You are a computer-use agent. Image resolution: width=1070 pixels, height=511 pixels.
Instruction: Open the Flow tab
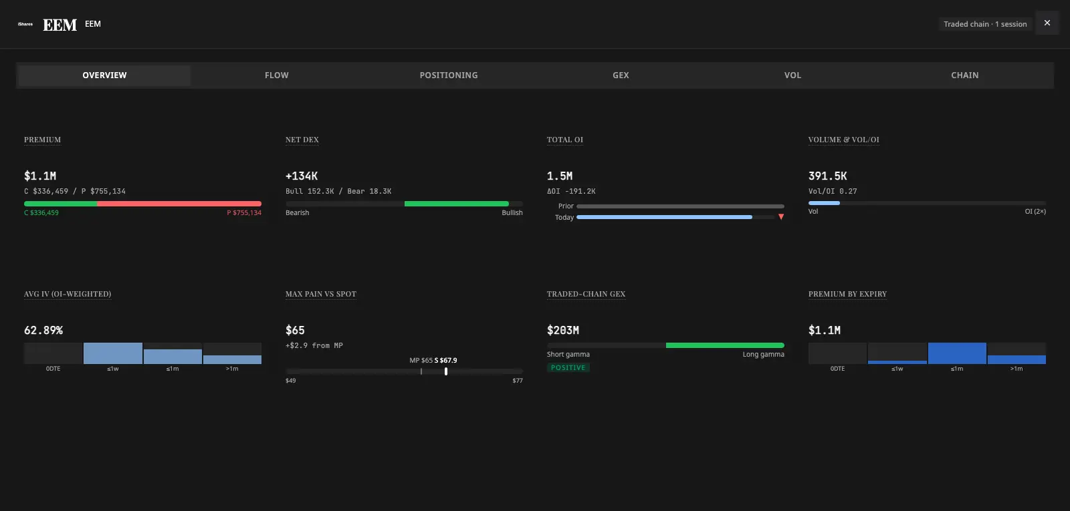click(277, 75)
